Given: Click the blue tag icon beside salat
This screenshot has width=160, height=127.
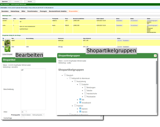Looking at the screenshot, I should (3, 47).
